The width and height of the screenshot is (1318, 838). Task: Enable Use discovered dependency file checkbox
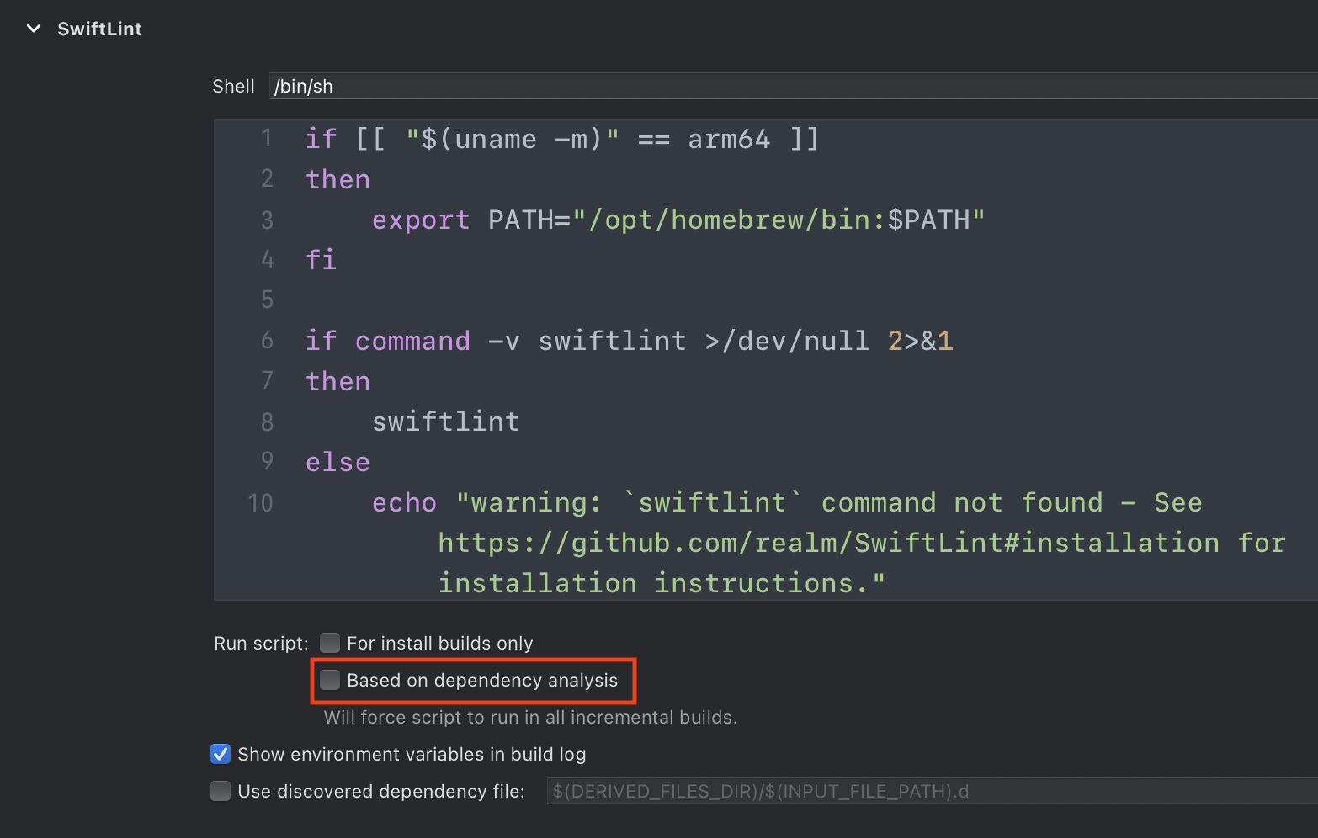click(221, 791)
